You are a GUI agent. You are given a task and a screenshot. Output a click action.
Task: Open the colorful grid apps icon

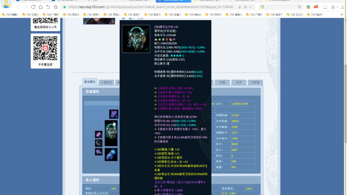pyautogui.click(x=308, y=7)
